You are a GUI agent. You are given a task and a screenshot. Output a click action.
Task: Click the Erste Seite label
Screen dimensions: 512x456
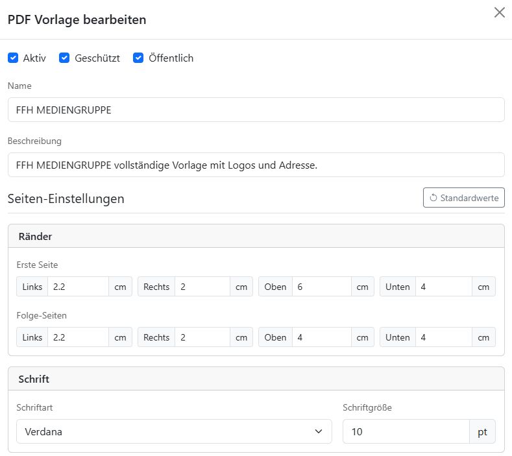pyautogui.click(x=37, y=265)
